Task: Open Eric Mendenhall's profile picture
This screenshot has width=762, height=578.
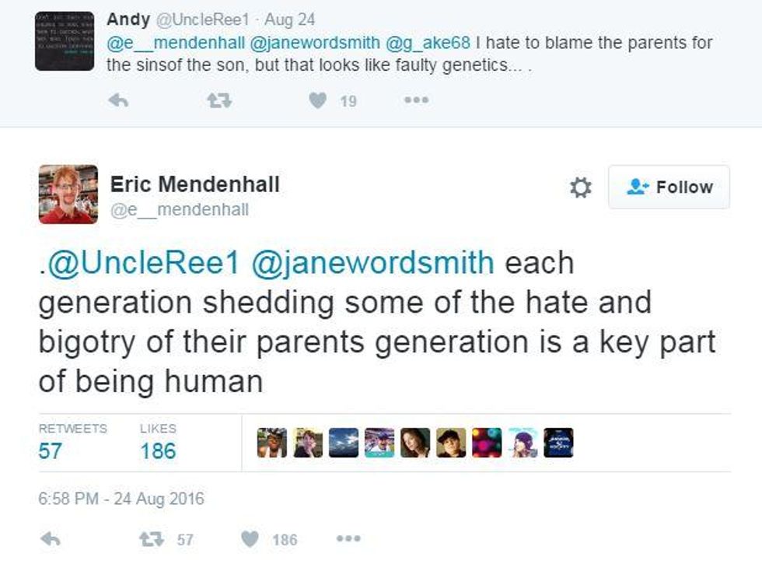Action: pyautogui.click(x=68, y=194)
